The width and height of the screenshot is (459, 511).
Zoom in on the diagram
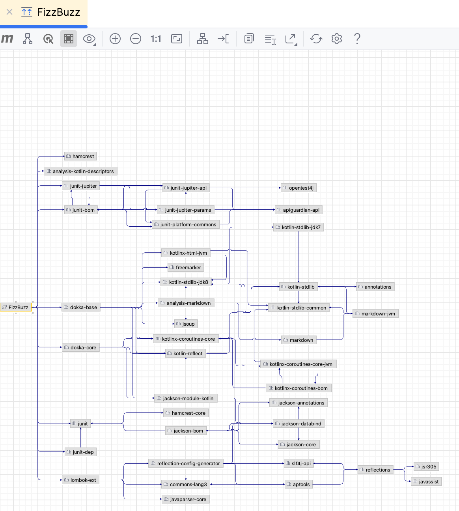coord(115,39)
